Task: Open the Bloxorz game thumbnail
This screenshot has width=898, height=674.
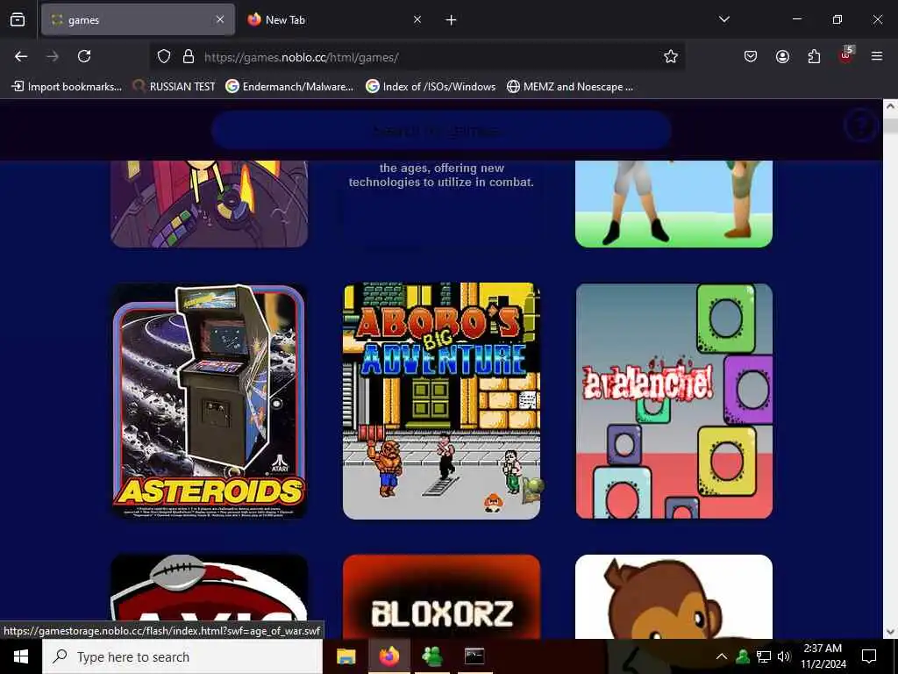Action: pyautogui.click(x=442, y=596)
